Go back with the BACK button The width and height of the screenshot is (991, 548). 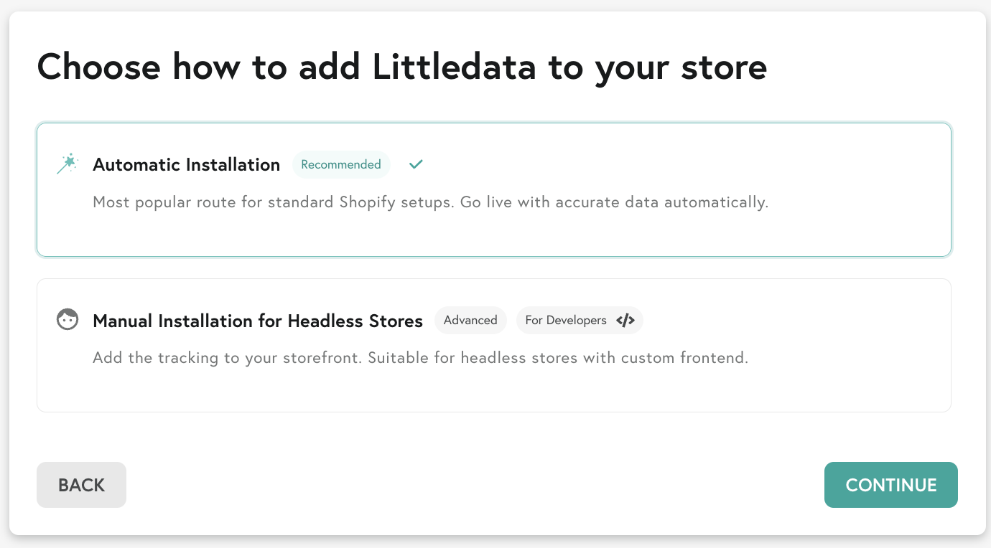click(81, 485)
